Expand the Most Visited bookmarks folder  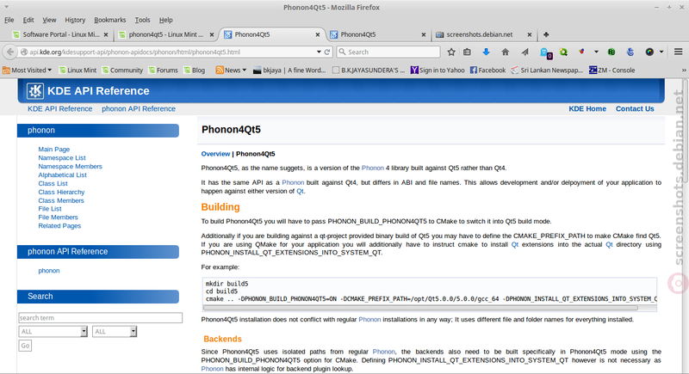tap(28, 71)
